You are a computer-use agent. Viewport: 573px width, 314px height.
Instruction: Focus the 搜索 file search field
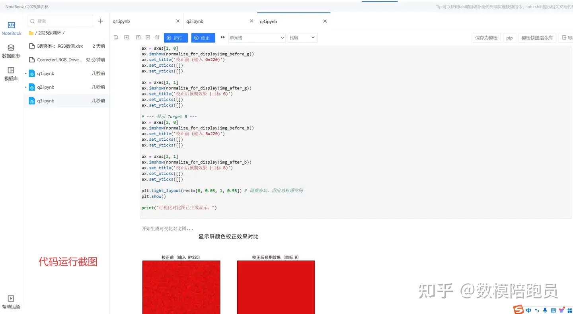pos(60,21)
